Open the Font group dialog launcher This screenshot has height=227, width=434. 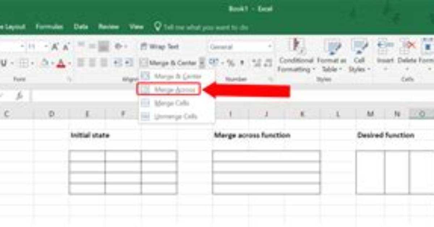click(x=70, y=80)
